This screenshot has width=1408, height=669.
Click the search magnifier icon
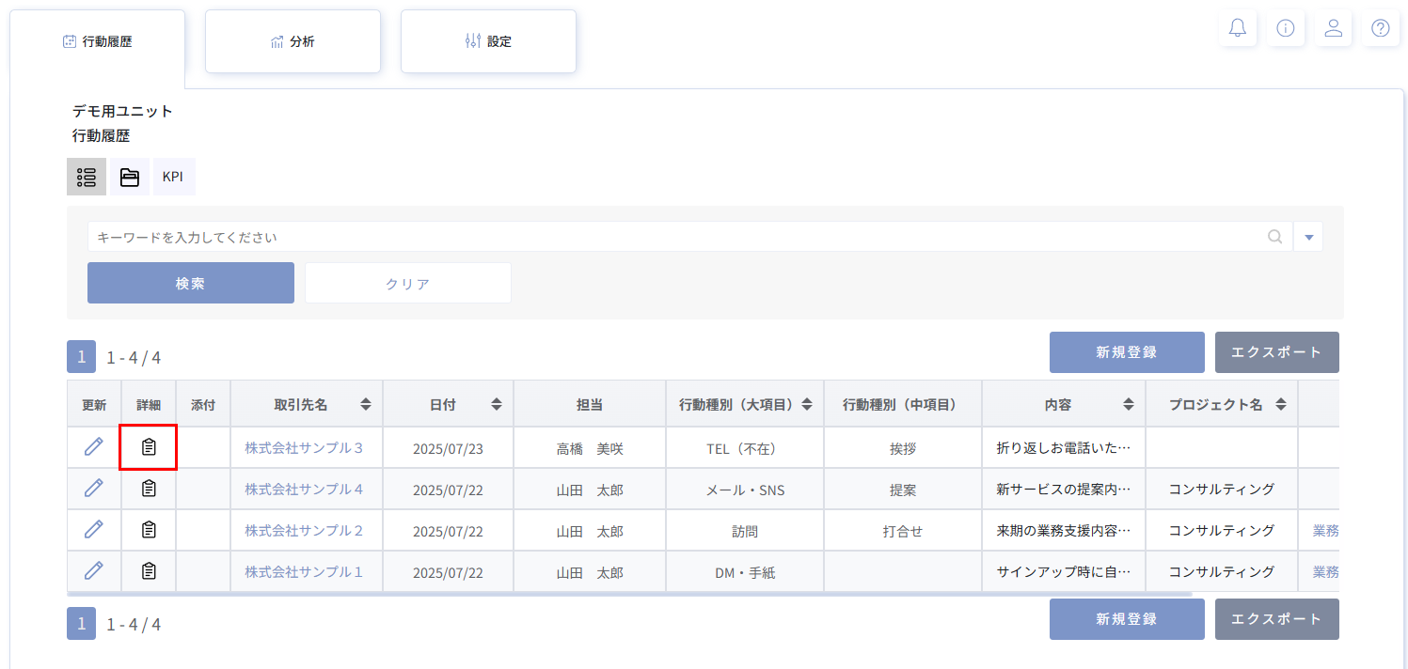tap(1275, 237)
